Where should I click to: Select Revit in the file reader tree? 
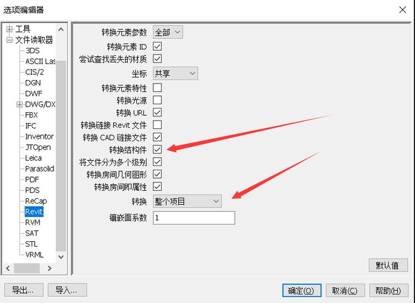pyautogui.click(x=34, y=211)
